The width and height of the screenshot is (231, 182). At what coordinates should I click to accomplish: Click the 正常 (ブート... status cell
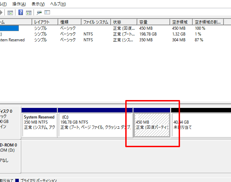[x=124, y=34]
